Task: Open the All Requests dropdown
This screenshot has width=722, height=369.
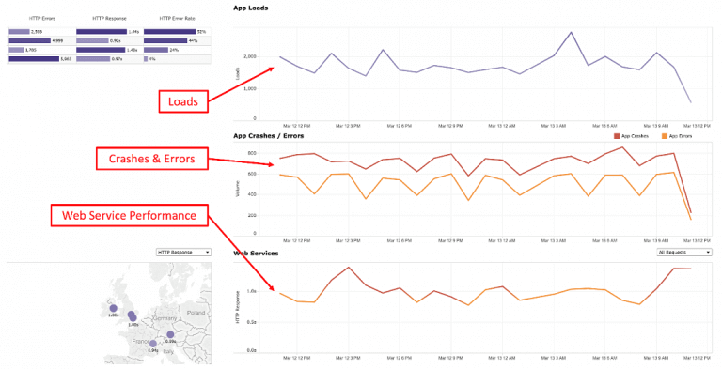Action: coord(684,253)
